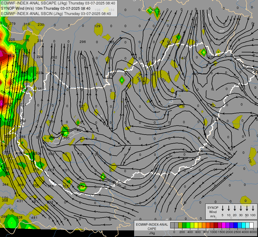Click the '204' CAPE value on the map
This screenshot has height=237, width=258.
[23, 105]
